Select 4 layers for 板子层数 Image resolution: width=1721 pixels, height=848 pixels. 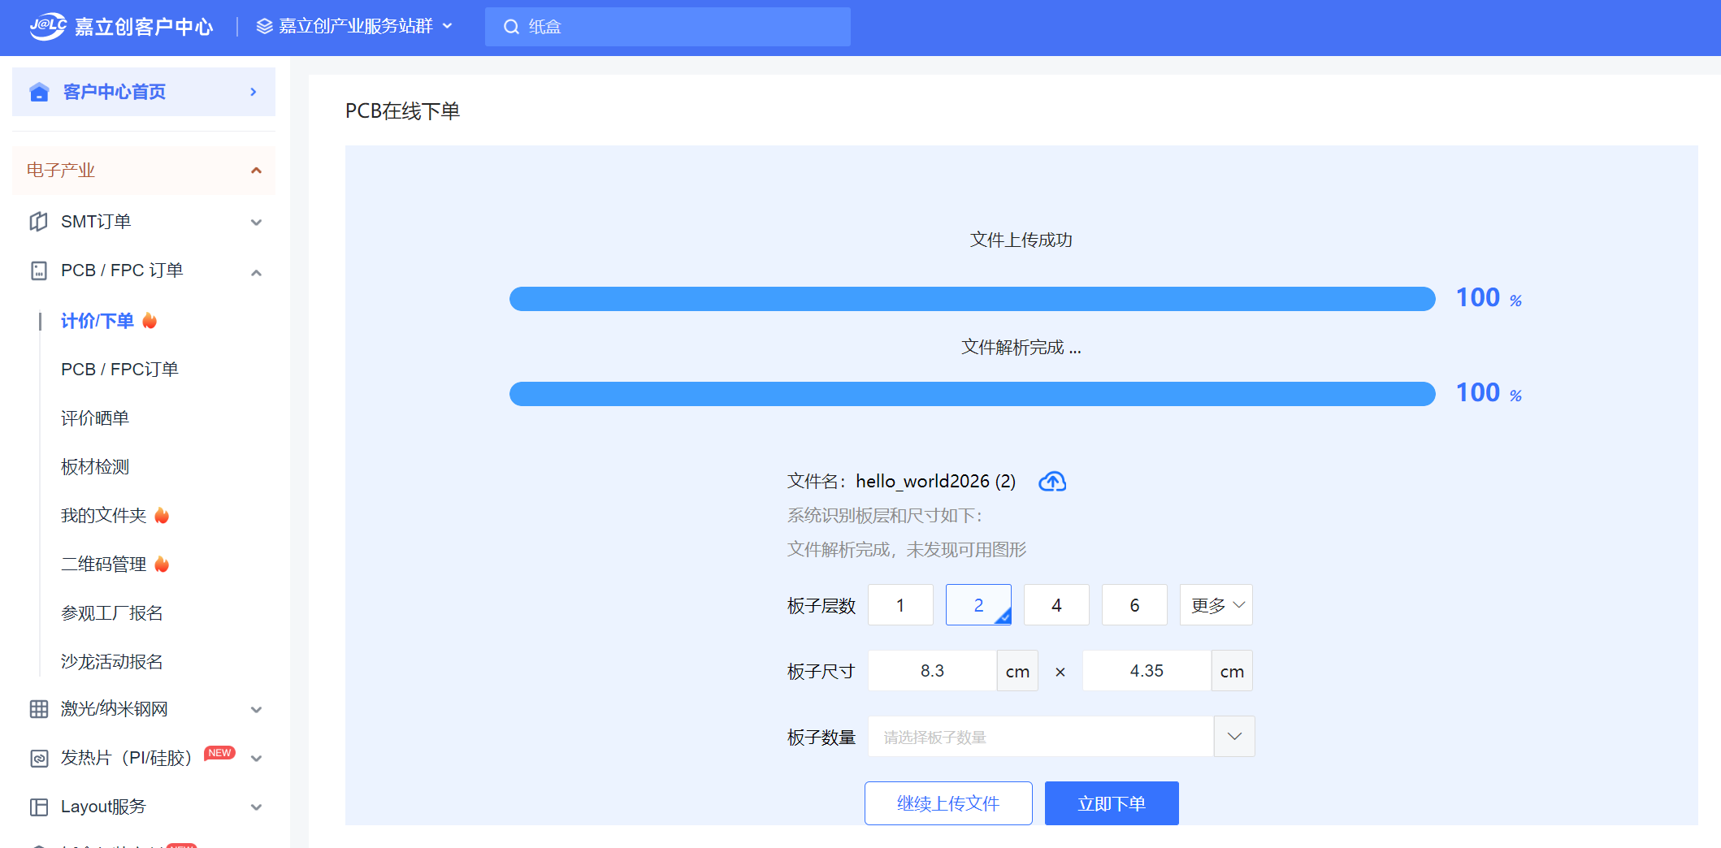[1056, 605]
